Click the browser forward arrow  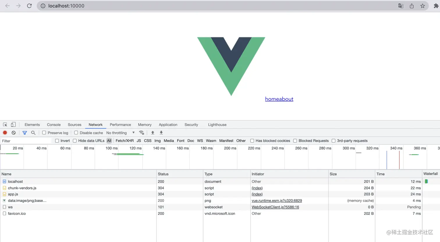tap(18, 6)
